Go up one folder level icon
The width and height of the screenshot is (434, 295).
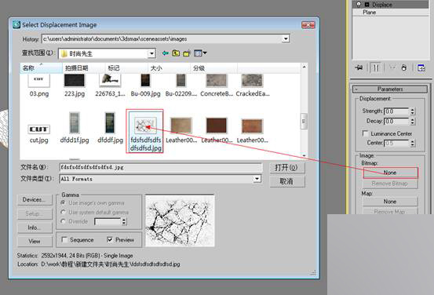(176, 53)
